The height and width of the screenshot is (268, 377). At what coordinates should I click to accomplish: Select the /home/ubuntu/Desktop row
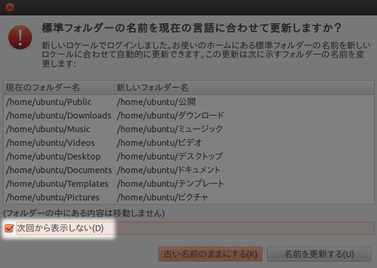pos(189,157)
